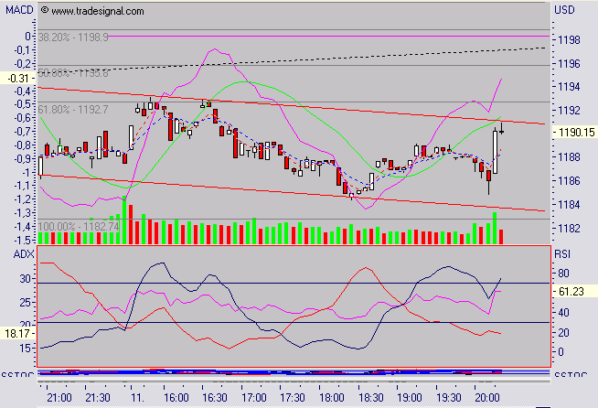The height and width of the screenshot is (408, 598).
Task: Select the 61.80% - 1192.7 Fibonacci label
Action: (x=73, y=110)
